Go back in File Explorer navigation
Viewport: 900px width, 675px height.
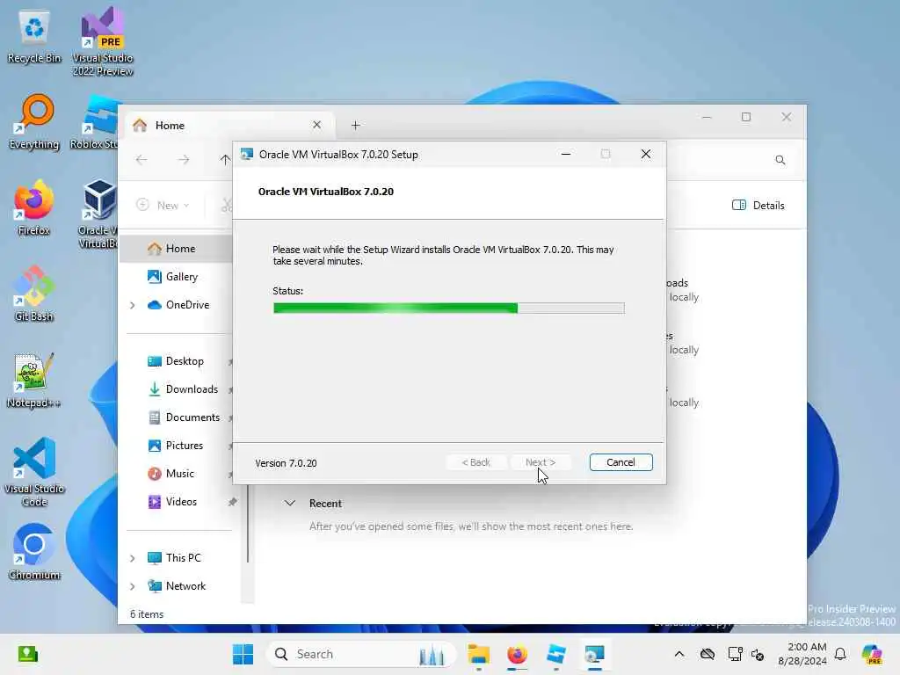142,160
